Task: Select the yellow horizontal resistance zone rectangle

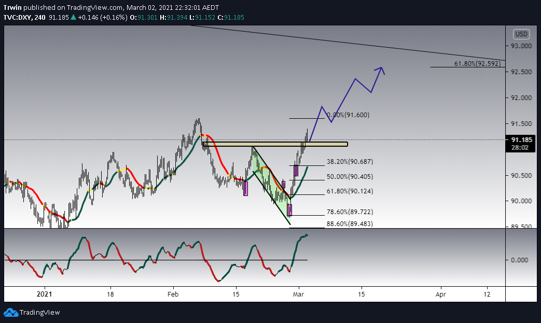Action: [275, 144]
